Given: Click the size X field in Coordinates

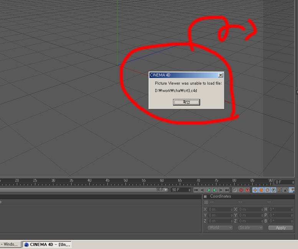Looking at the screenshot, I should coord(250,209).
